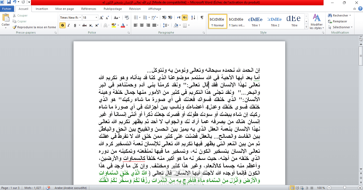
Task: Apply numbered list formatting
Action: point(145,18)
